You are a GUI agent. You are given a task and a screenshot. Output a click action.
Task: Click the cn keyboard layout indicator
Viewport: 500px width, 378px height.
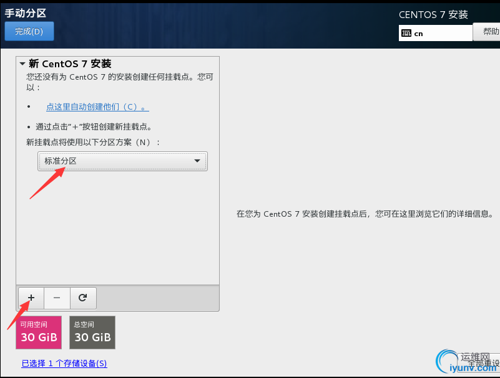(x=435, y=33)
